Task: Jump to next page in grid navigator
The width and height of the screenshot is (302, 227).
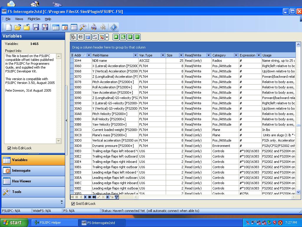Action: (90, 197)
